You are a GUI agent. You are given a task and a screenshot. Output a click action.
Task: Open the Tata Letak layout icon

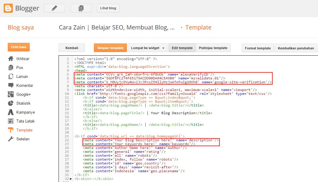pos(10,121)
